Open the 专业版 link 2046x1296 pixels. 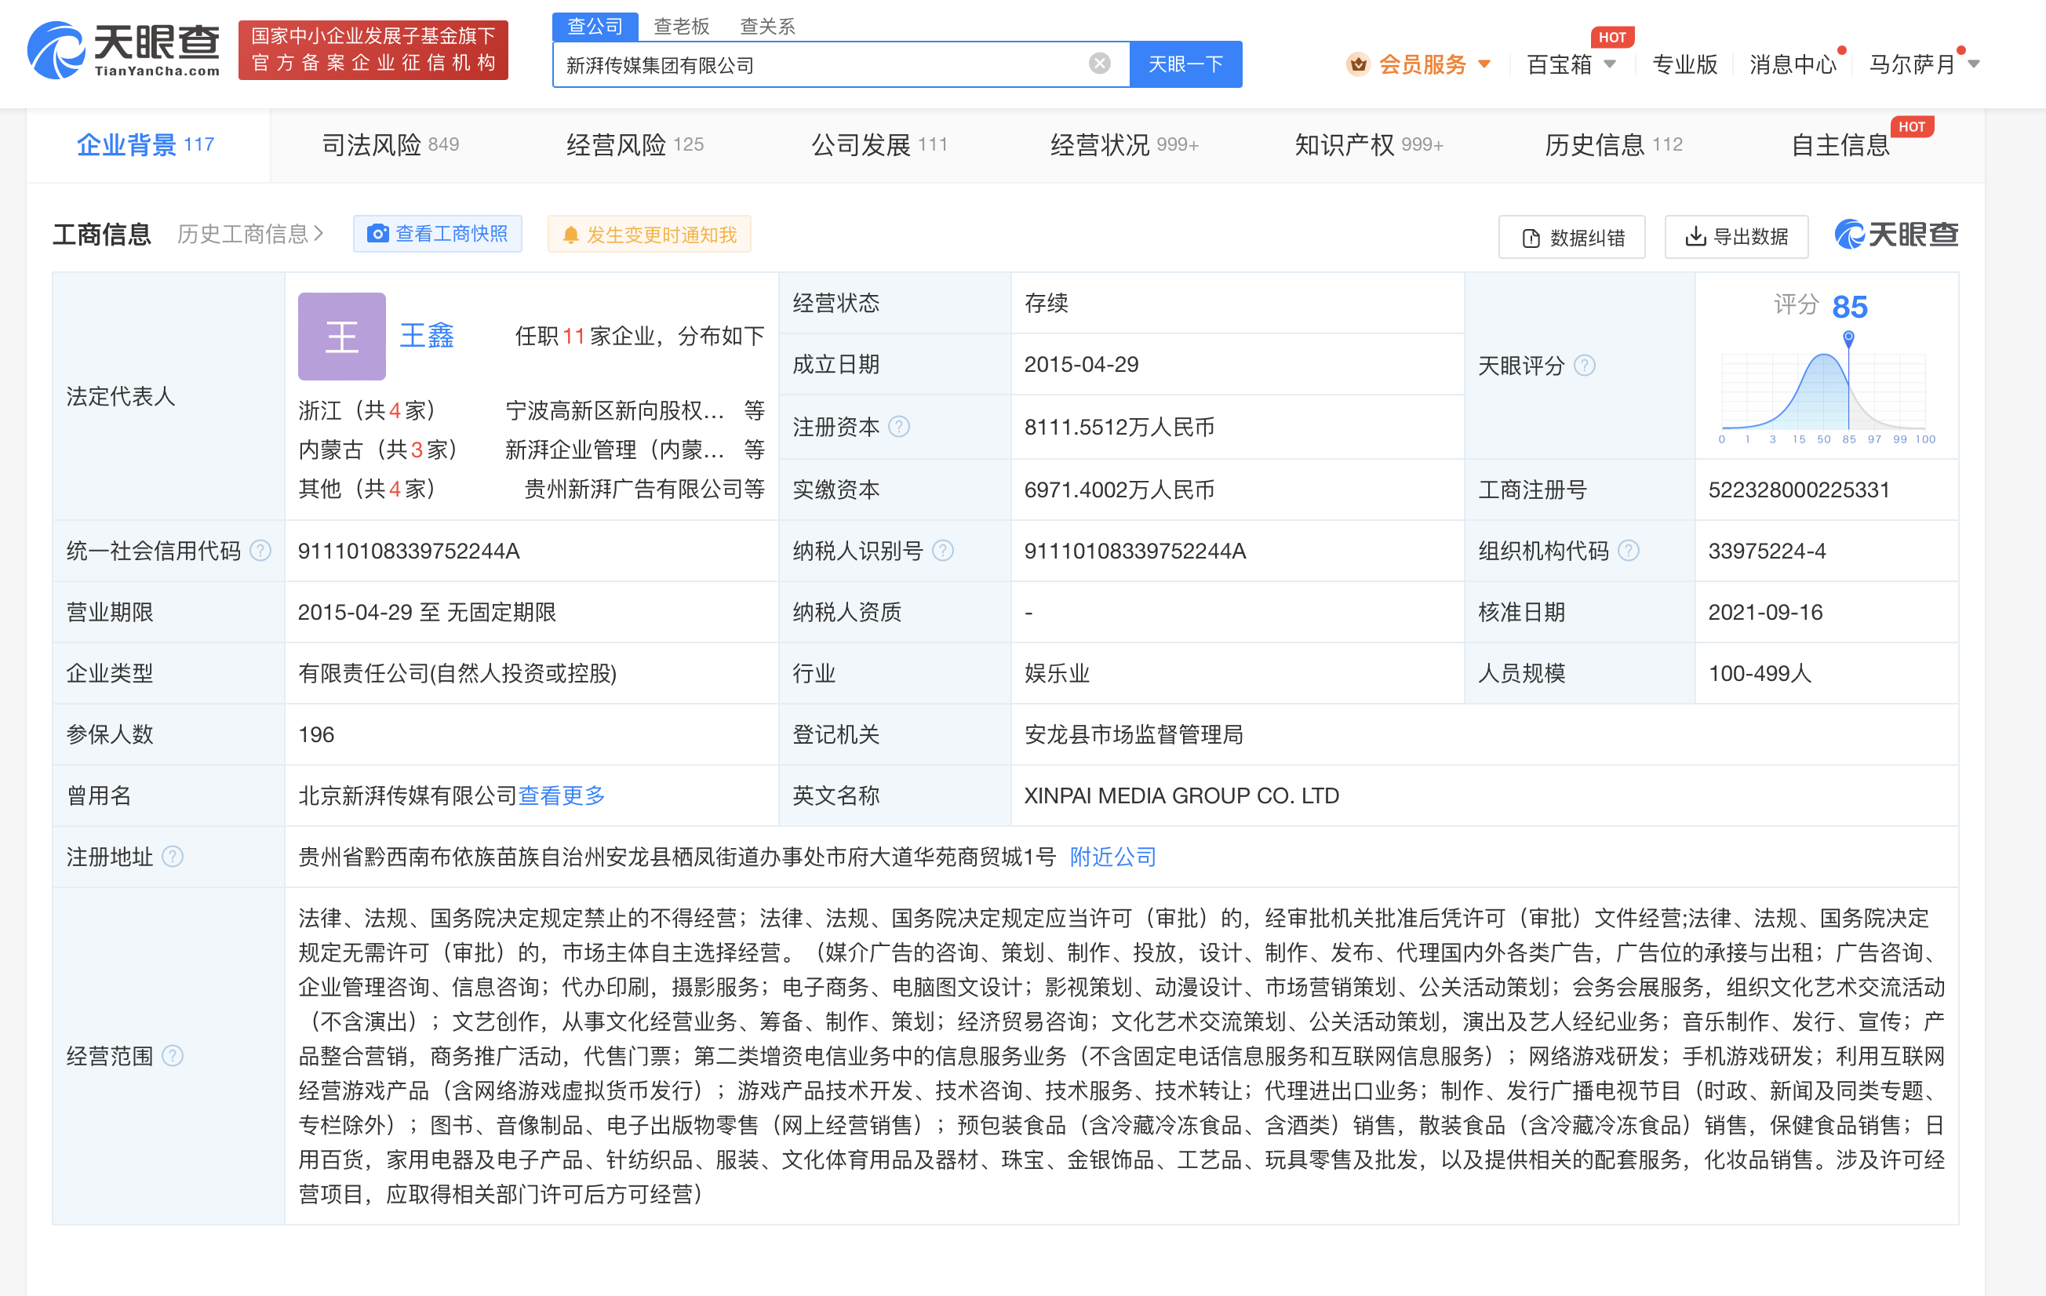(1684, 64)
